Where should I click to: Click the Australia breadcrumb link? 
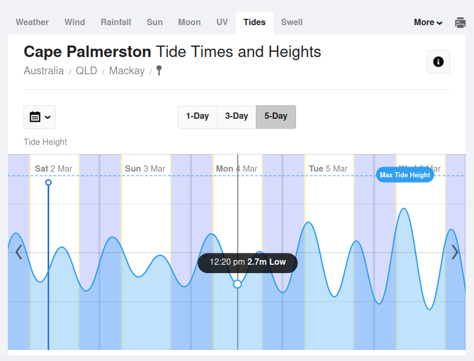point(44,71)
